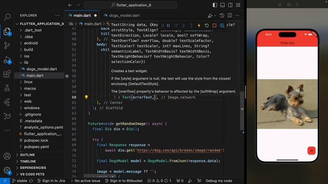Switch to the main.dart editor tab

82,15
